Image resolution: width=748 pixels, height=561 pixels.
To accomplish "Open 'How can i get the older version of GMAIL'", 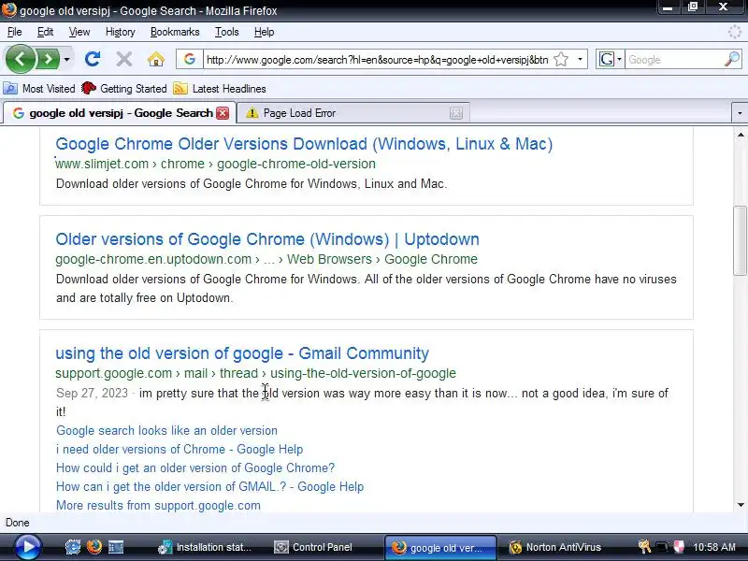I will click(x=209, y=486).
